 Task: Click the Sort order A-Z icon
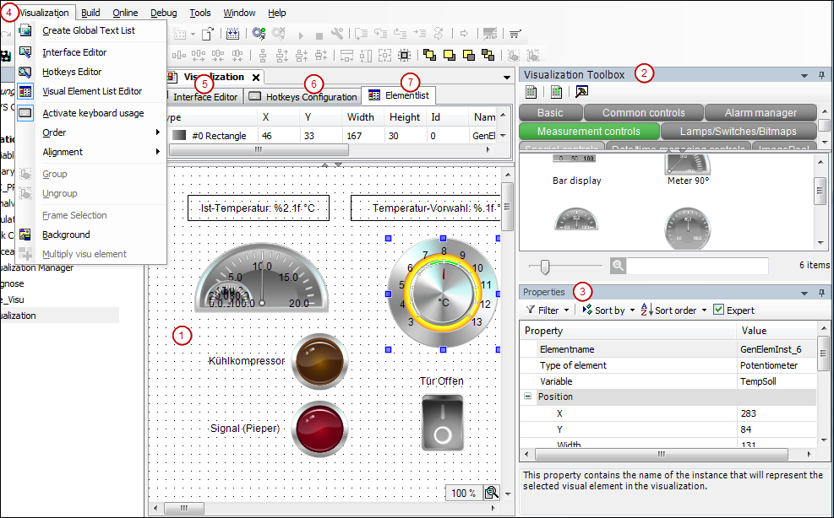[x=647, y=310]
